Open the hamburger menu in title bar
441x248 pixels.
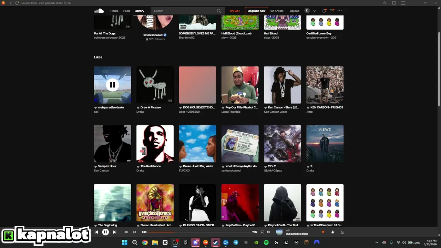click(x=403, y=3)
